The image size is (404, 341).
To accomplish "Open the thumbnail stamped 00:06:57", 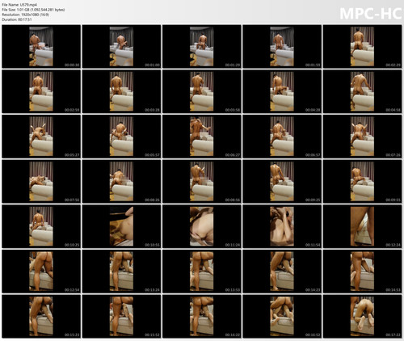I will pyautogui.click(x=282, y=137).
